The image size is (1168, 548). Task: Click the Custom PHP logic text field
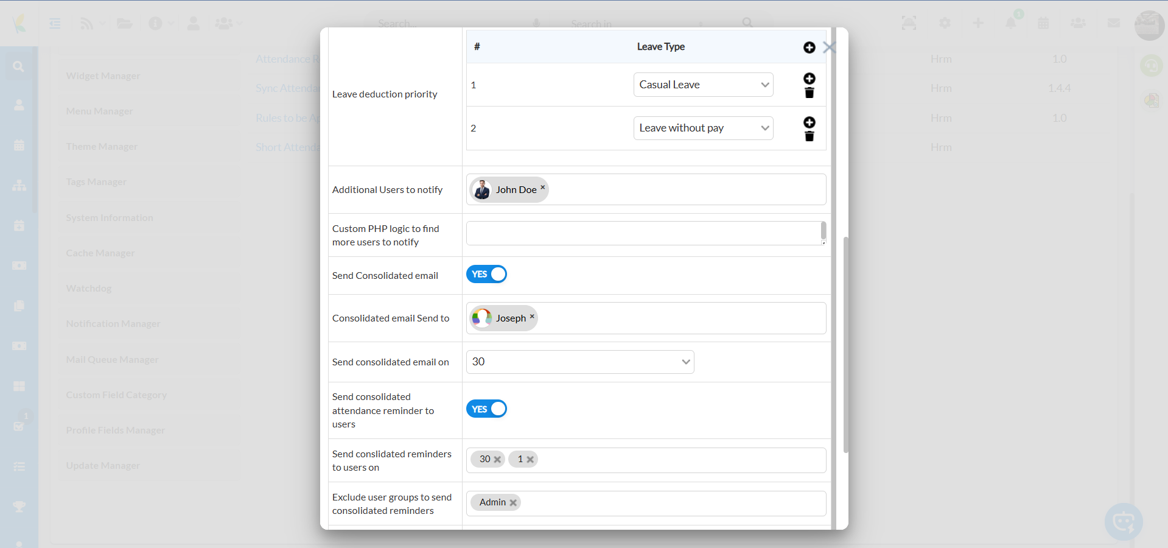pos(643,233)
